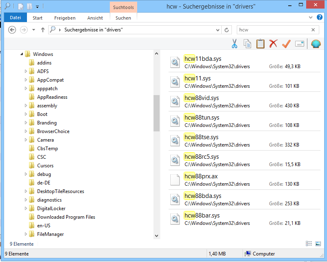This screenshot has width=327, height=262.
Task: Click the hcw88prx.ax blank file icon
Action: tap(175, 180)
